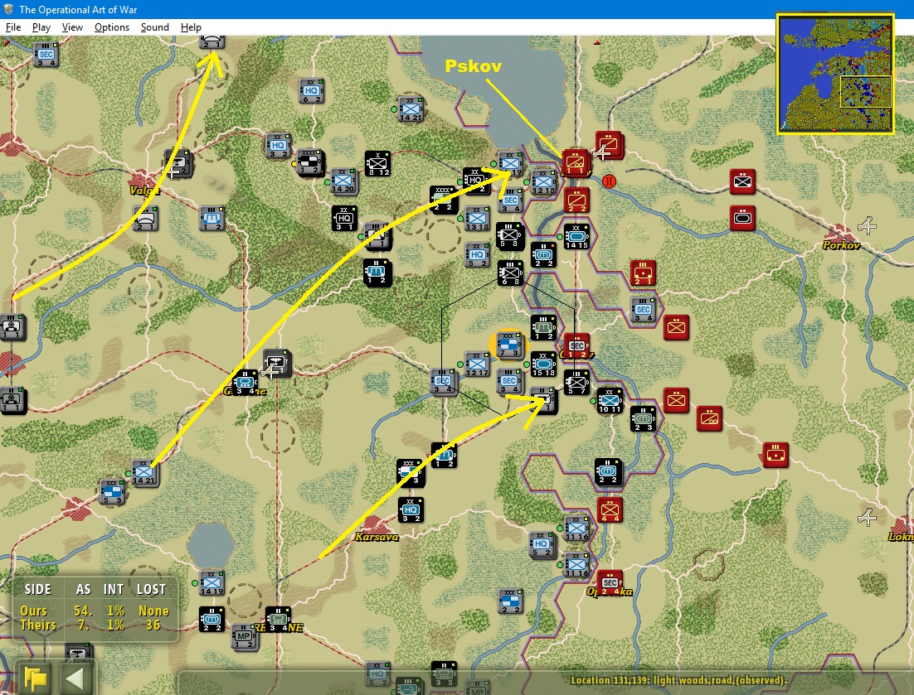Image resolution: width=914 pixels, height=695 pixels.
Task: Open the File menu
Action: [x=12, y=27]
